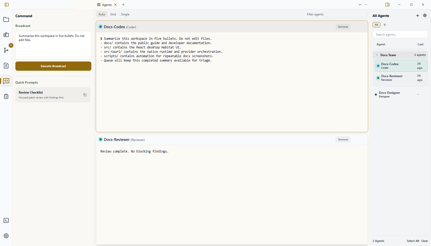Image resolution: width=431 pixels, height=246 pixels.
Task: Close the Agents tab
Action: [x=115, y=5]
